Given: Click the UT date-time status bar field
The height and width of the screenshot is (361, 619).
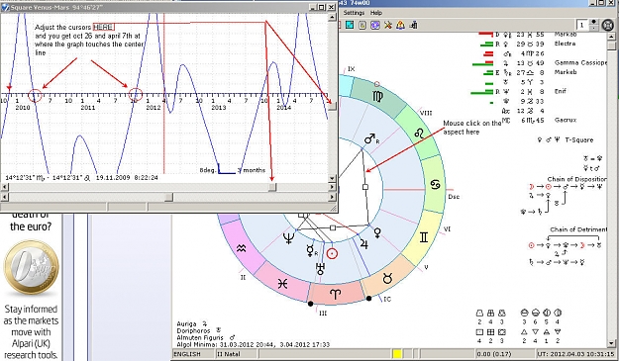Looking at the screenshot, I should 575,354.
